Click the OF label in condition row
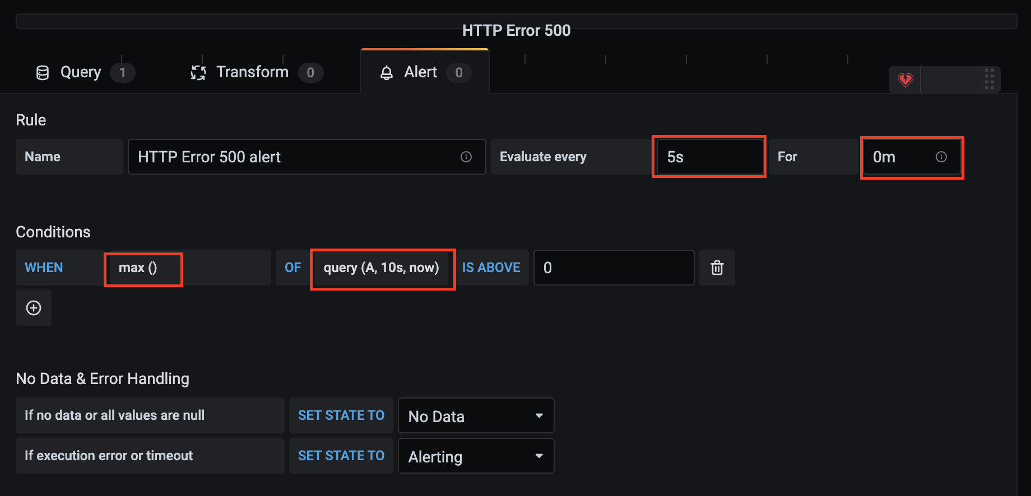 292,268
